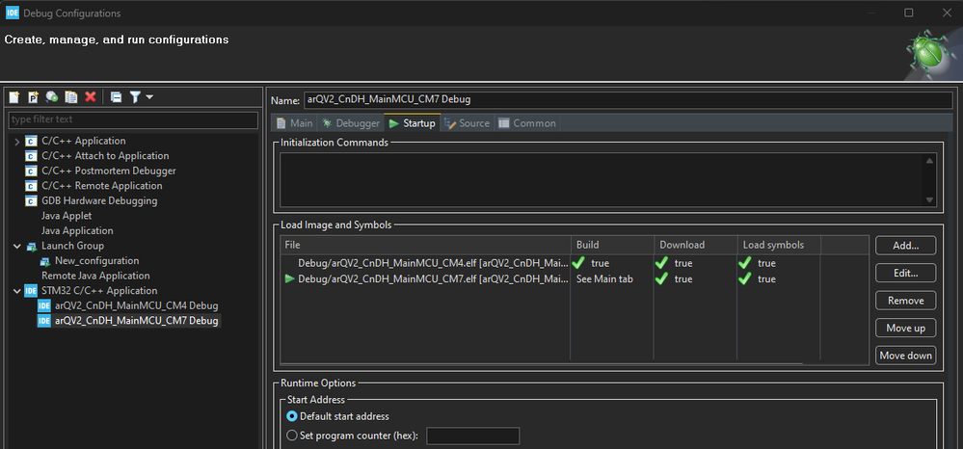The height and width of the screenshot is (449, 963).
Task: Select C/C++ Attach to Application
Action: coord(105,156)
